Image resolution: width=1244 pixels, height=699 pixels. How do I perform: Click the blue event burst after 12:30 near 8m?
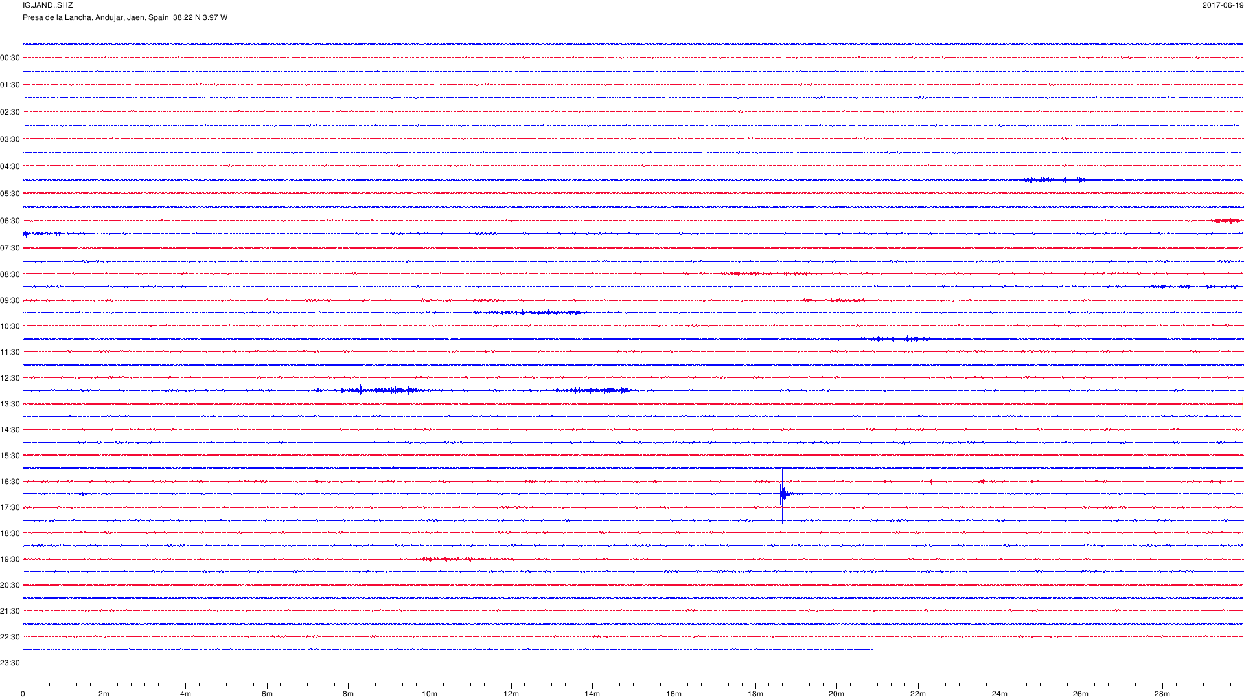pos(382,390)
